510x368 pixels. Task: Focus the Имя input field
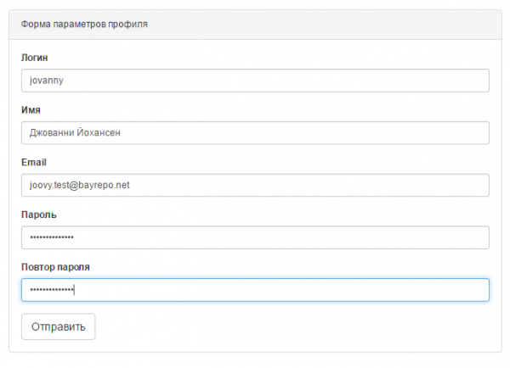tap(255, 133)
